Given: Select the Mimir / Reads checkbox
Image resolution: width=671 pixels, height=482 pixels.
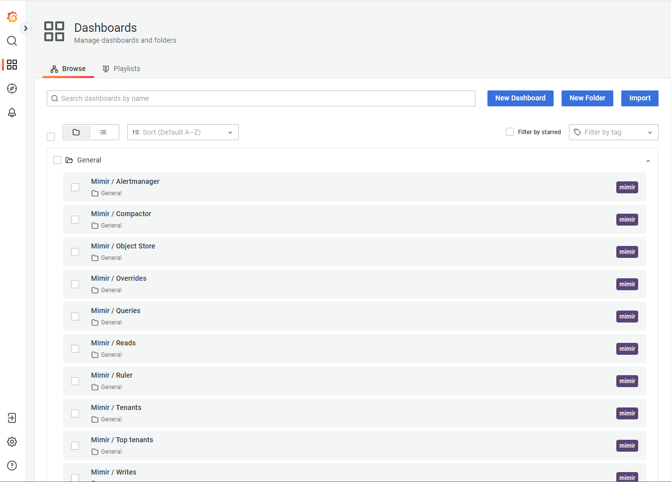Looking at the screenshot, I should pos(75,349).
